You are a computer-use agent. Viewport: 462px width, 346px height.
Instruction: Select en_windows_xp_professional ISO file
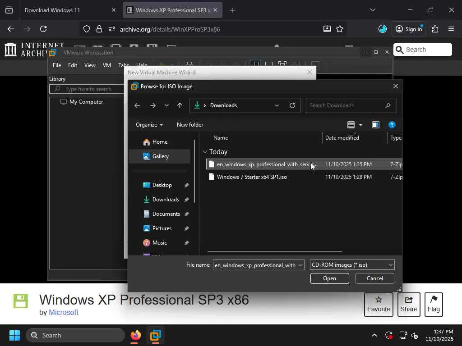point(304,164)
